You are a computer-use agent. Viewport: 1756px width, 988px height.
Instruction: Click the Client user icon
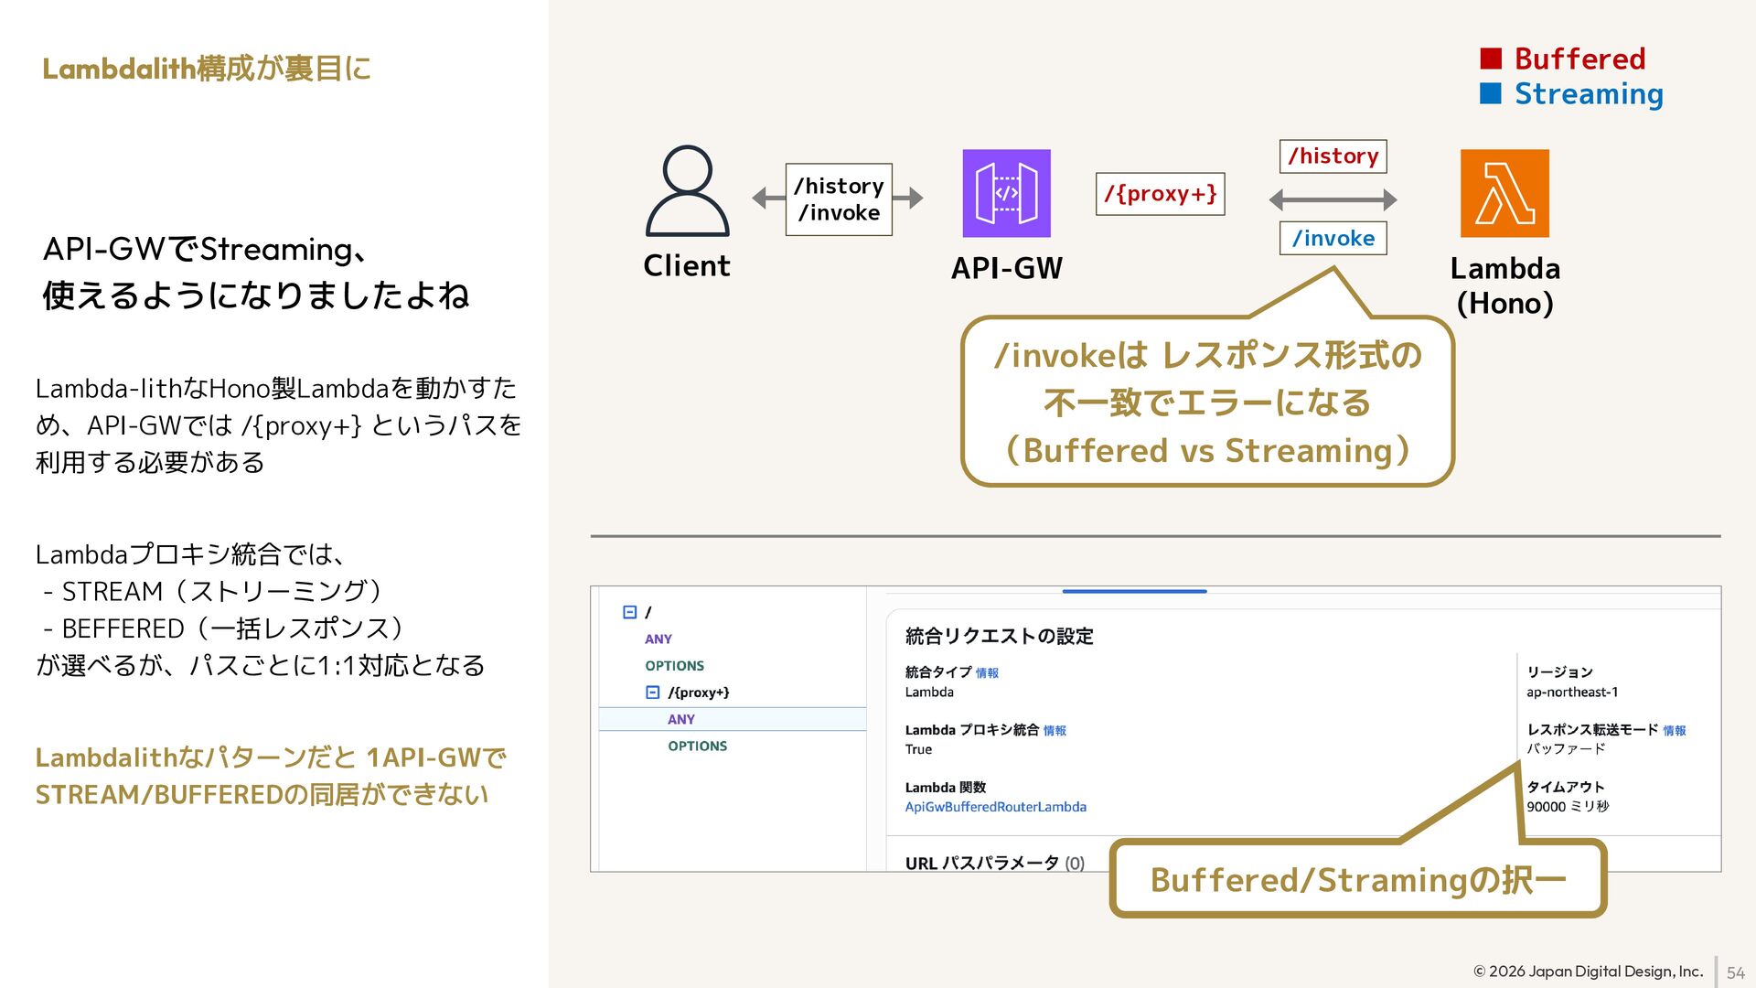click(x=687, y=191)
